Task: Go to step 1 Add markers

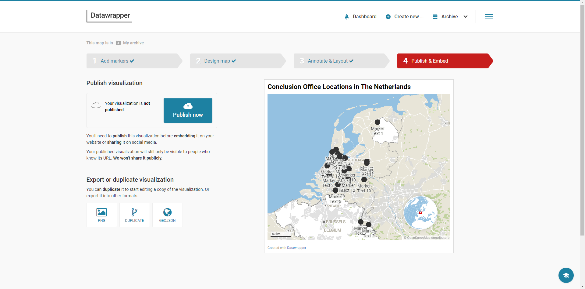Action: 134,61
